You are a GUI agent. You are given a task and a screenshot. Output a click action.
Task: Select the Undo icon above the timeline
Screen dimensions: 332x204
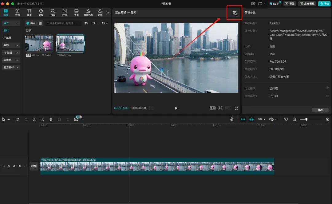[18, 119]
